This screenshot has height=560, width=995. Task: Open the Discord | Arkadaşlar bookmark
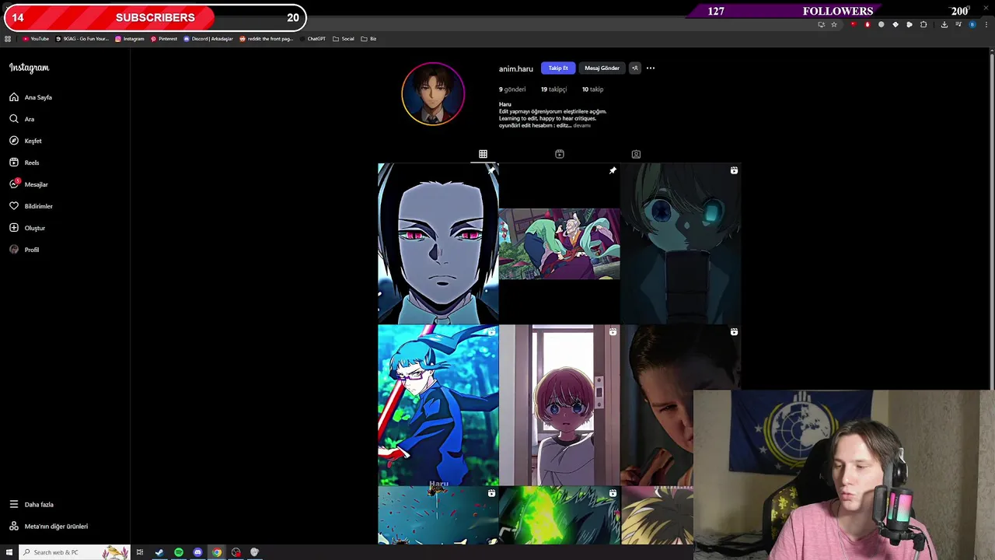[x=208, y=39]
